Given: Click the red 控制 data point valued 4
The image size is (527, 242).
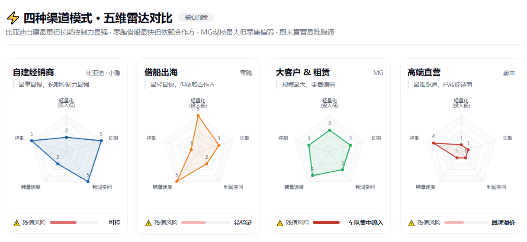Looking at the screenshot, I should tap(433, 143).
